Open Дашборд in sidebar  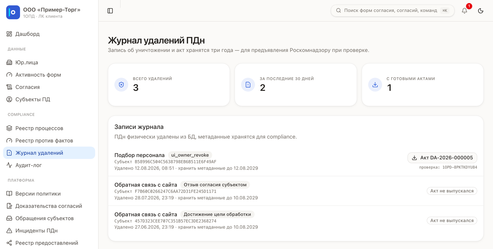click(x=49, y=34)
